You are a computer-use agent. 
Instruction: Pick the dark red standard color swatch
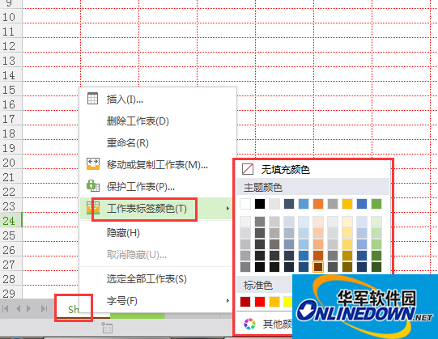click(245, 302)
